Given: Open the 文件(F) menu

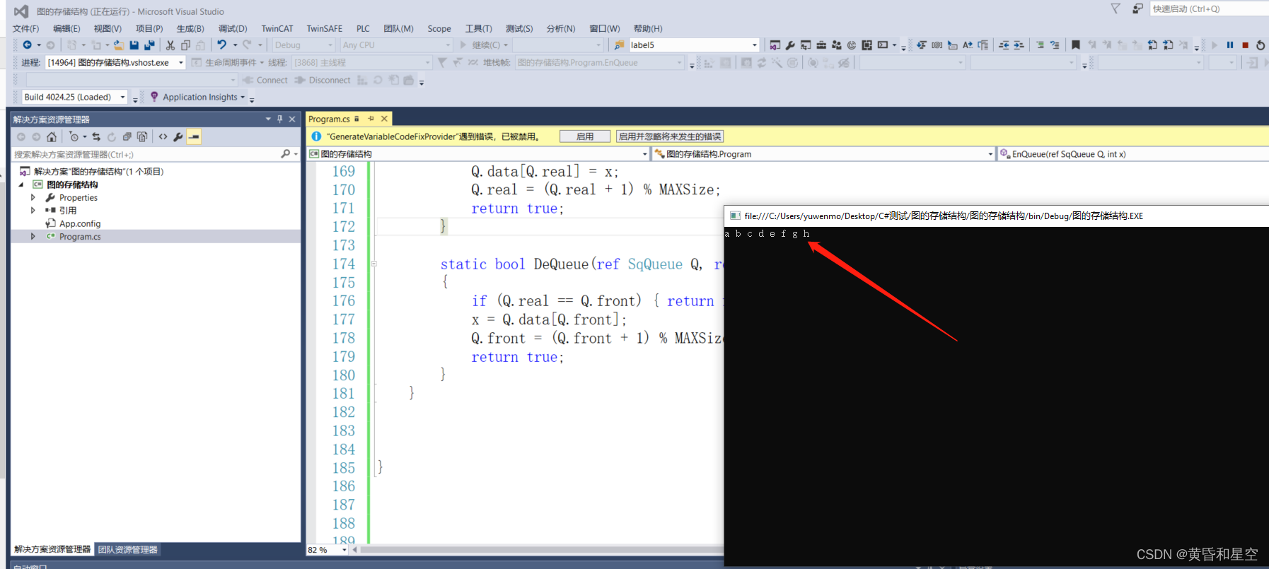Looking at the screenshot, I should (25, 28).
